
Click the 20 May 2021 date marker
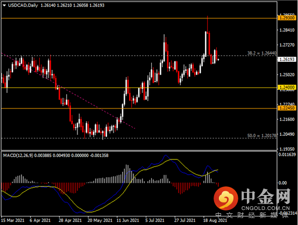tap(100, 220)
